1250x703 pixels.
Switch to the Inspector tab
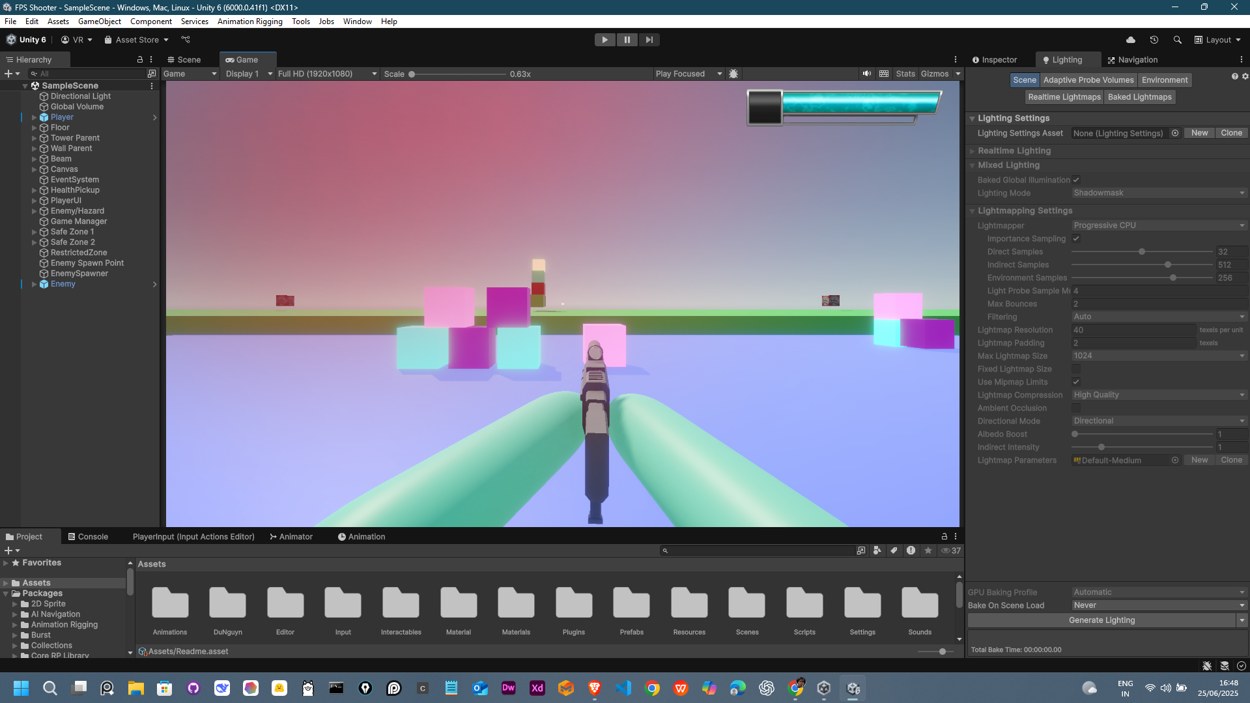(x=995, y=59)
